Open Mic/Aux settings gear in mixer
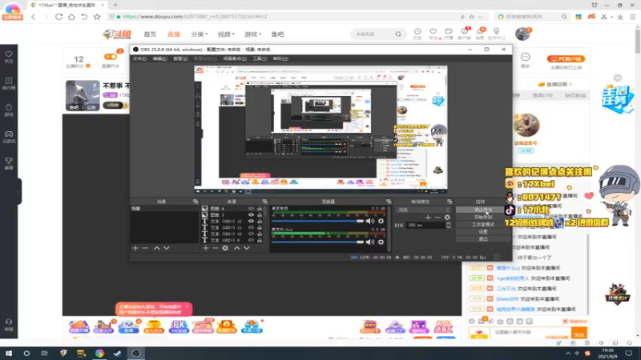This screenshot has height=360, width=641. point(381,242)
